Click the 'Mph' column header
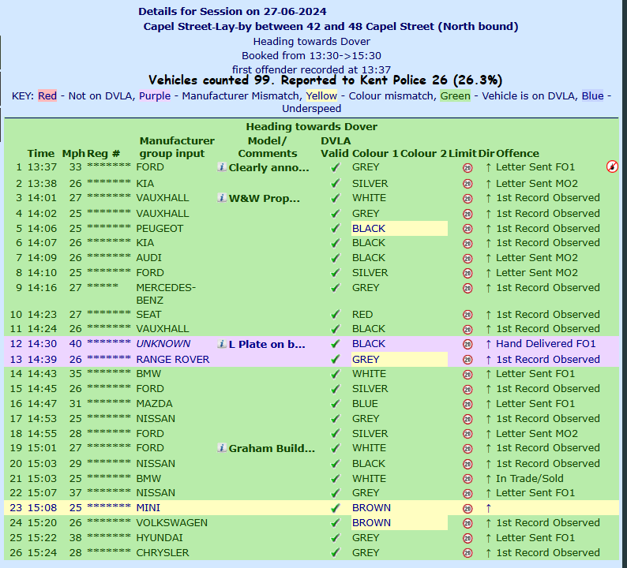Viewport: 627px width, 568px height. (x=73, y=153)
